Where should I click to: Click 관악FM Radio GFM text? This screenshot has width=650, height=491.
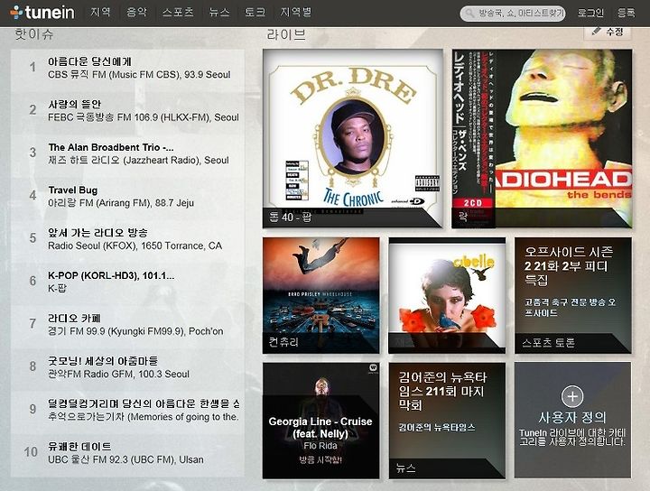point(118,375)
